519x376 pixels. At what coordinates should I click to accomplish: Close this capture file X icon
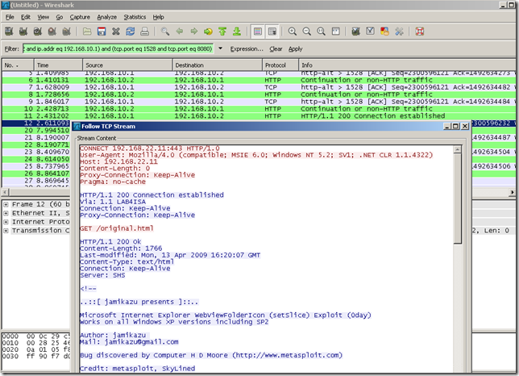coord(116,31)
